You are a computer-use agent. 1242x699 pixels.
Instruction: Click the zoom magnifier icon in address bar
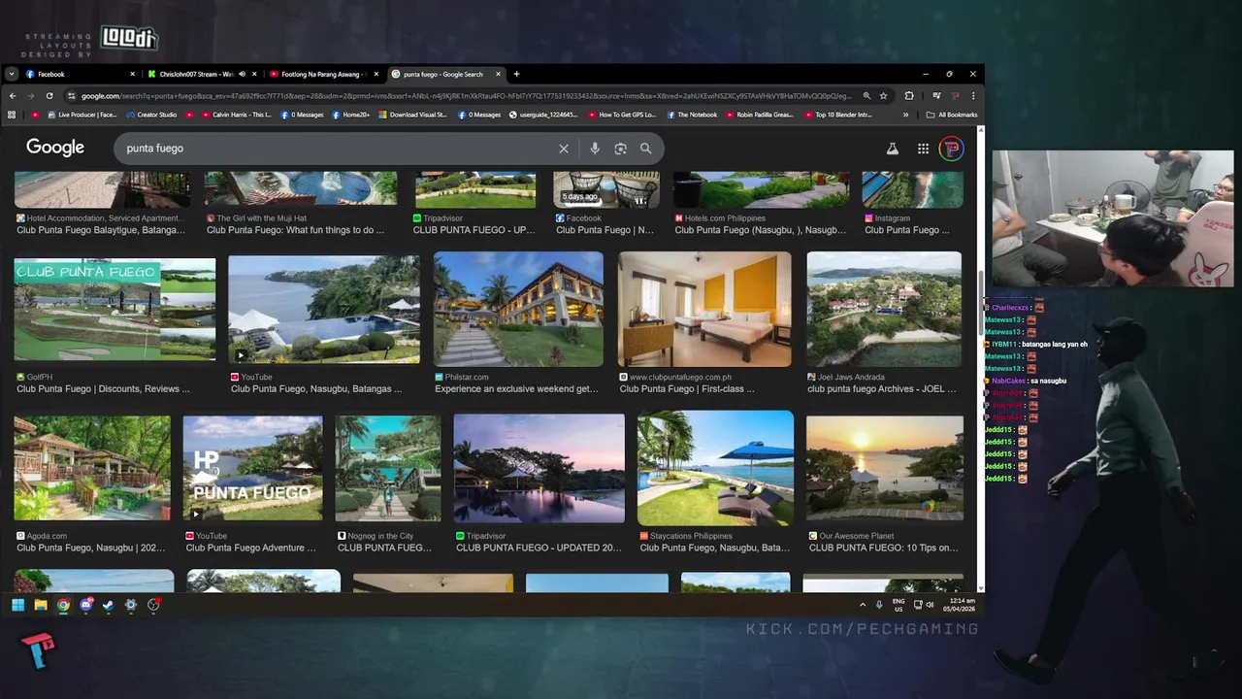pyautogui.click(x=866, y=96)
